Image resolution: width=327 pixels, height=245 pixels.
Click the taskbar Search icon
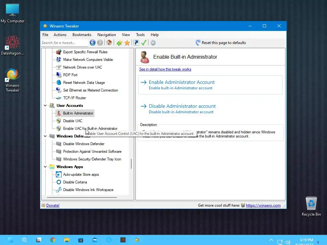click(x=24, y=240)
